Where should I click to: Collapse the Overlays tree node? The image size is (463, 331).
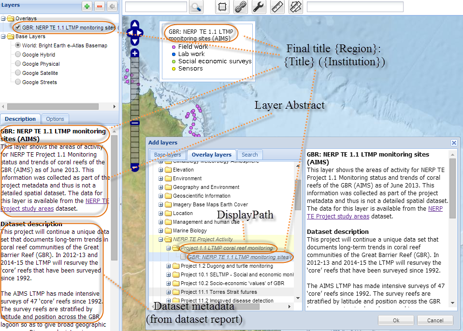tap(3, 18)
